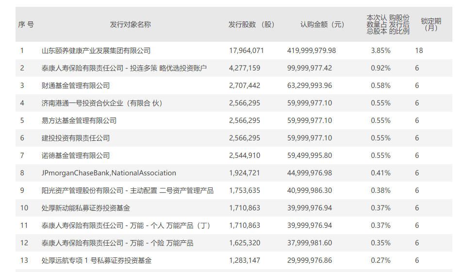The height and width of the screenshot is (272, 464).
Task: Click the 序号 column header
Action: coord(26,25)
